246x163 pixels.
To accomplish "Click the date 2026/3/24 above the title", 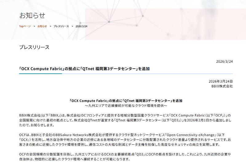I will coord(224,61).
